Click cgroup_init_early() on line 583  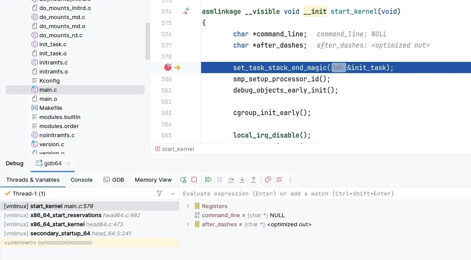pos(272,113)
